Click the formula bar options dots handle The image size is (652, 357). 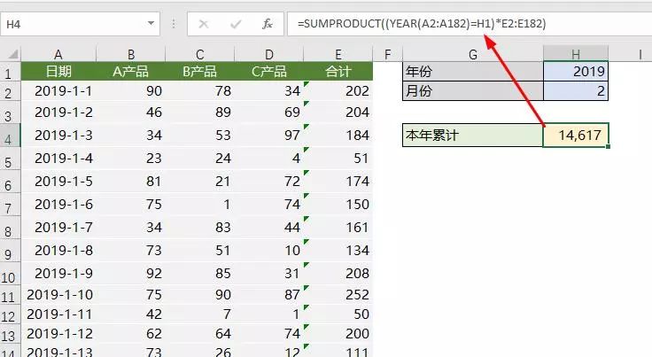[174, 24]
